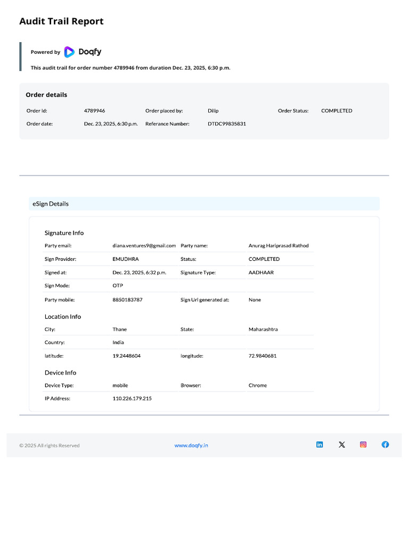Viewport: 409px width, 546px height.
Task: Select country value India
Action: pos(118,342)
